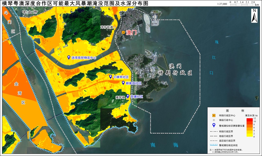Screen dimensions: 262x156
Task: Click the depth value 12 in legend
Action: tap(255, 118)
